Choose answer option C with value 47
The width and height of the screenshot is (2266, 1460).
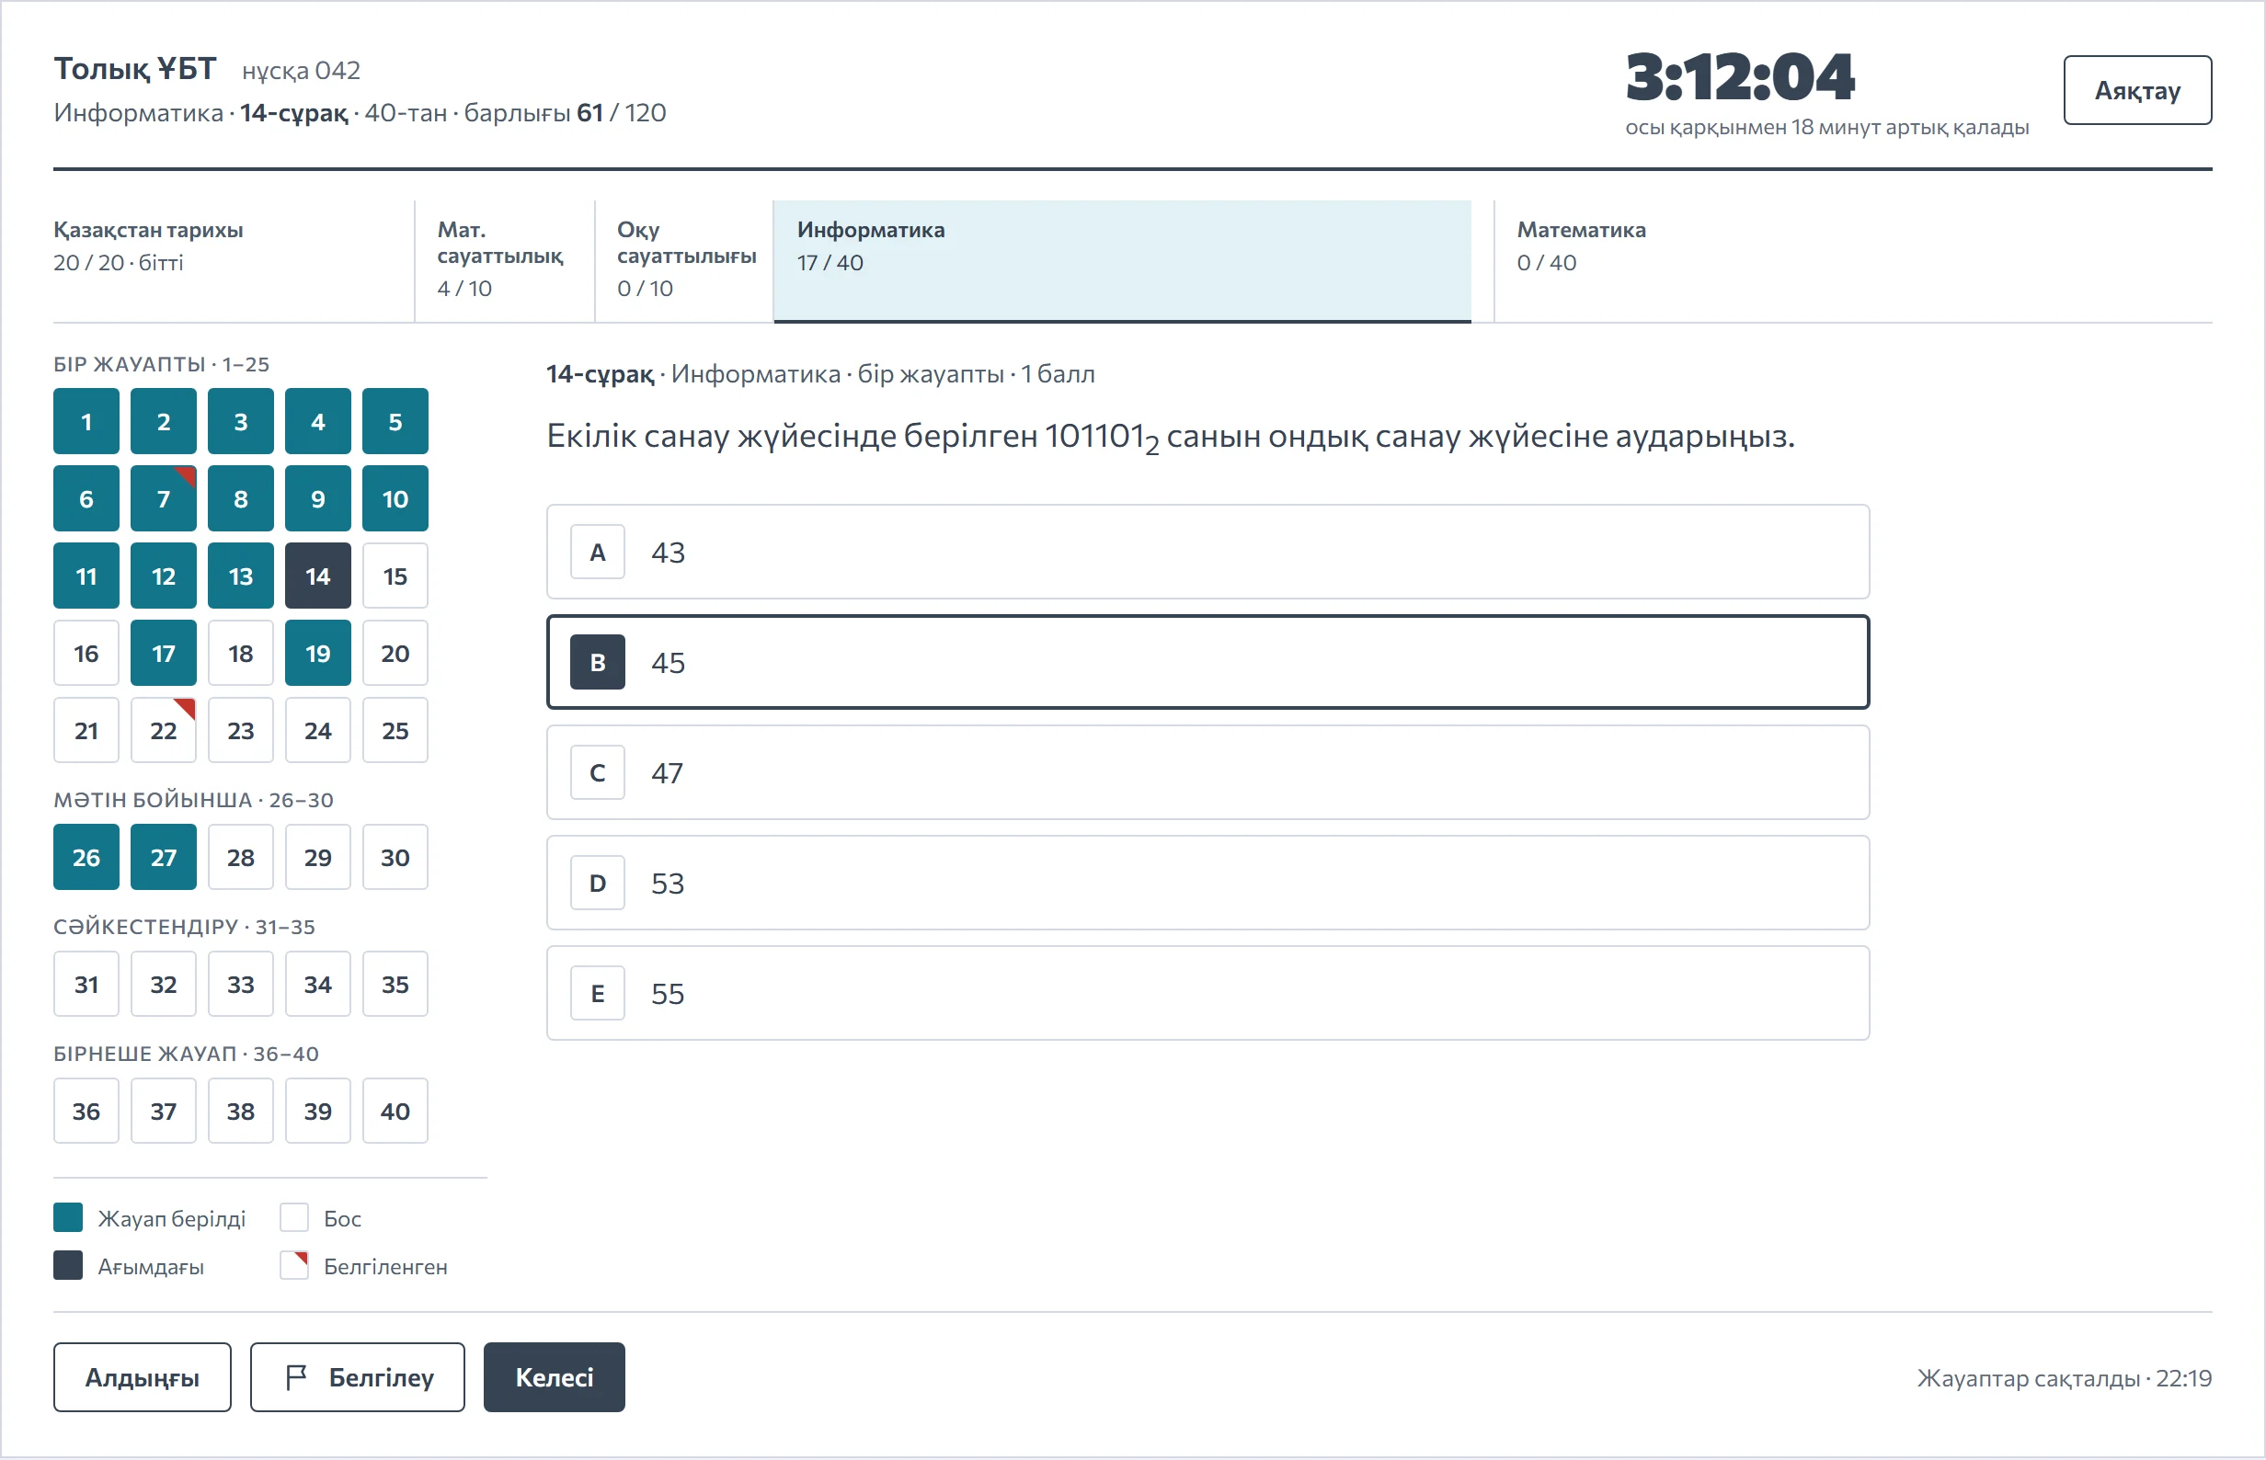point(1207,772)
